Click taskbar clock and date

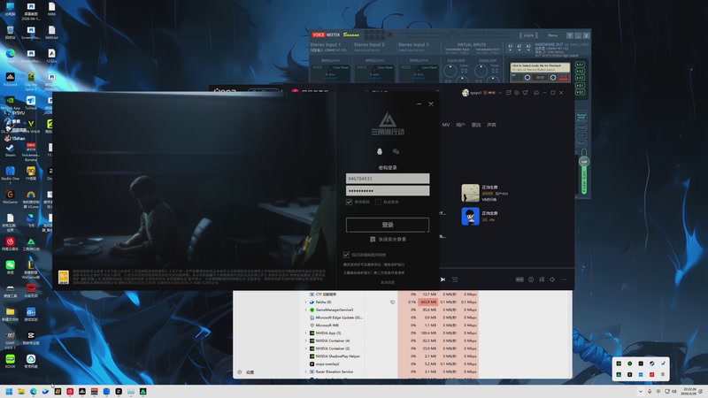[x=689, y=391]
